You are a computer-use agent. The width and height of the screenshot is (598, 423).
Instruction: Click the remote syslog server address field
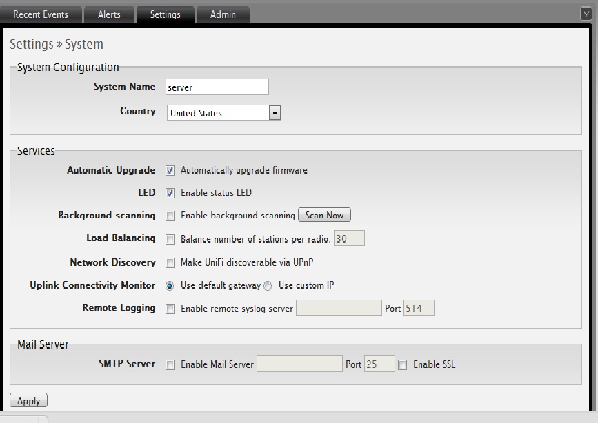coord(339,308)
